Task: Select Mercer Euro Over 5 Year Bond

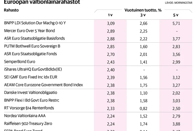Action: click(x=30, y=31)
